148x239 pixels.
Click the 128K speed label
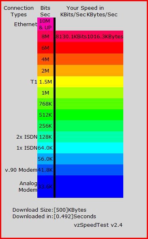(45, 137)
